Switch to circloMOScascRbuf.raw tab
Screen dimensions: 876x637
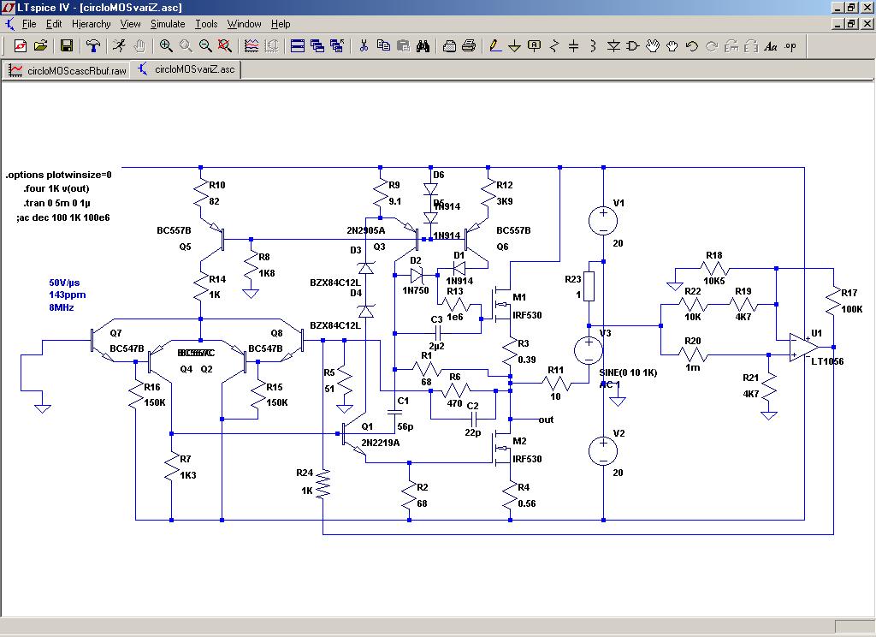pos(67,70)
